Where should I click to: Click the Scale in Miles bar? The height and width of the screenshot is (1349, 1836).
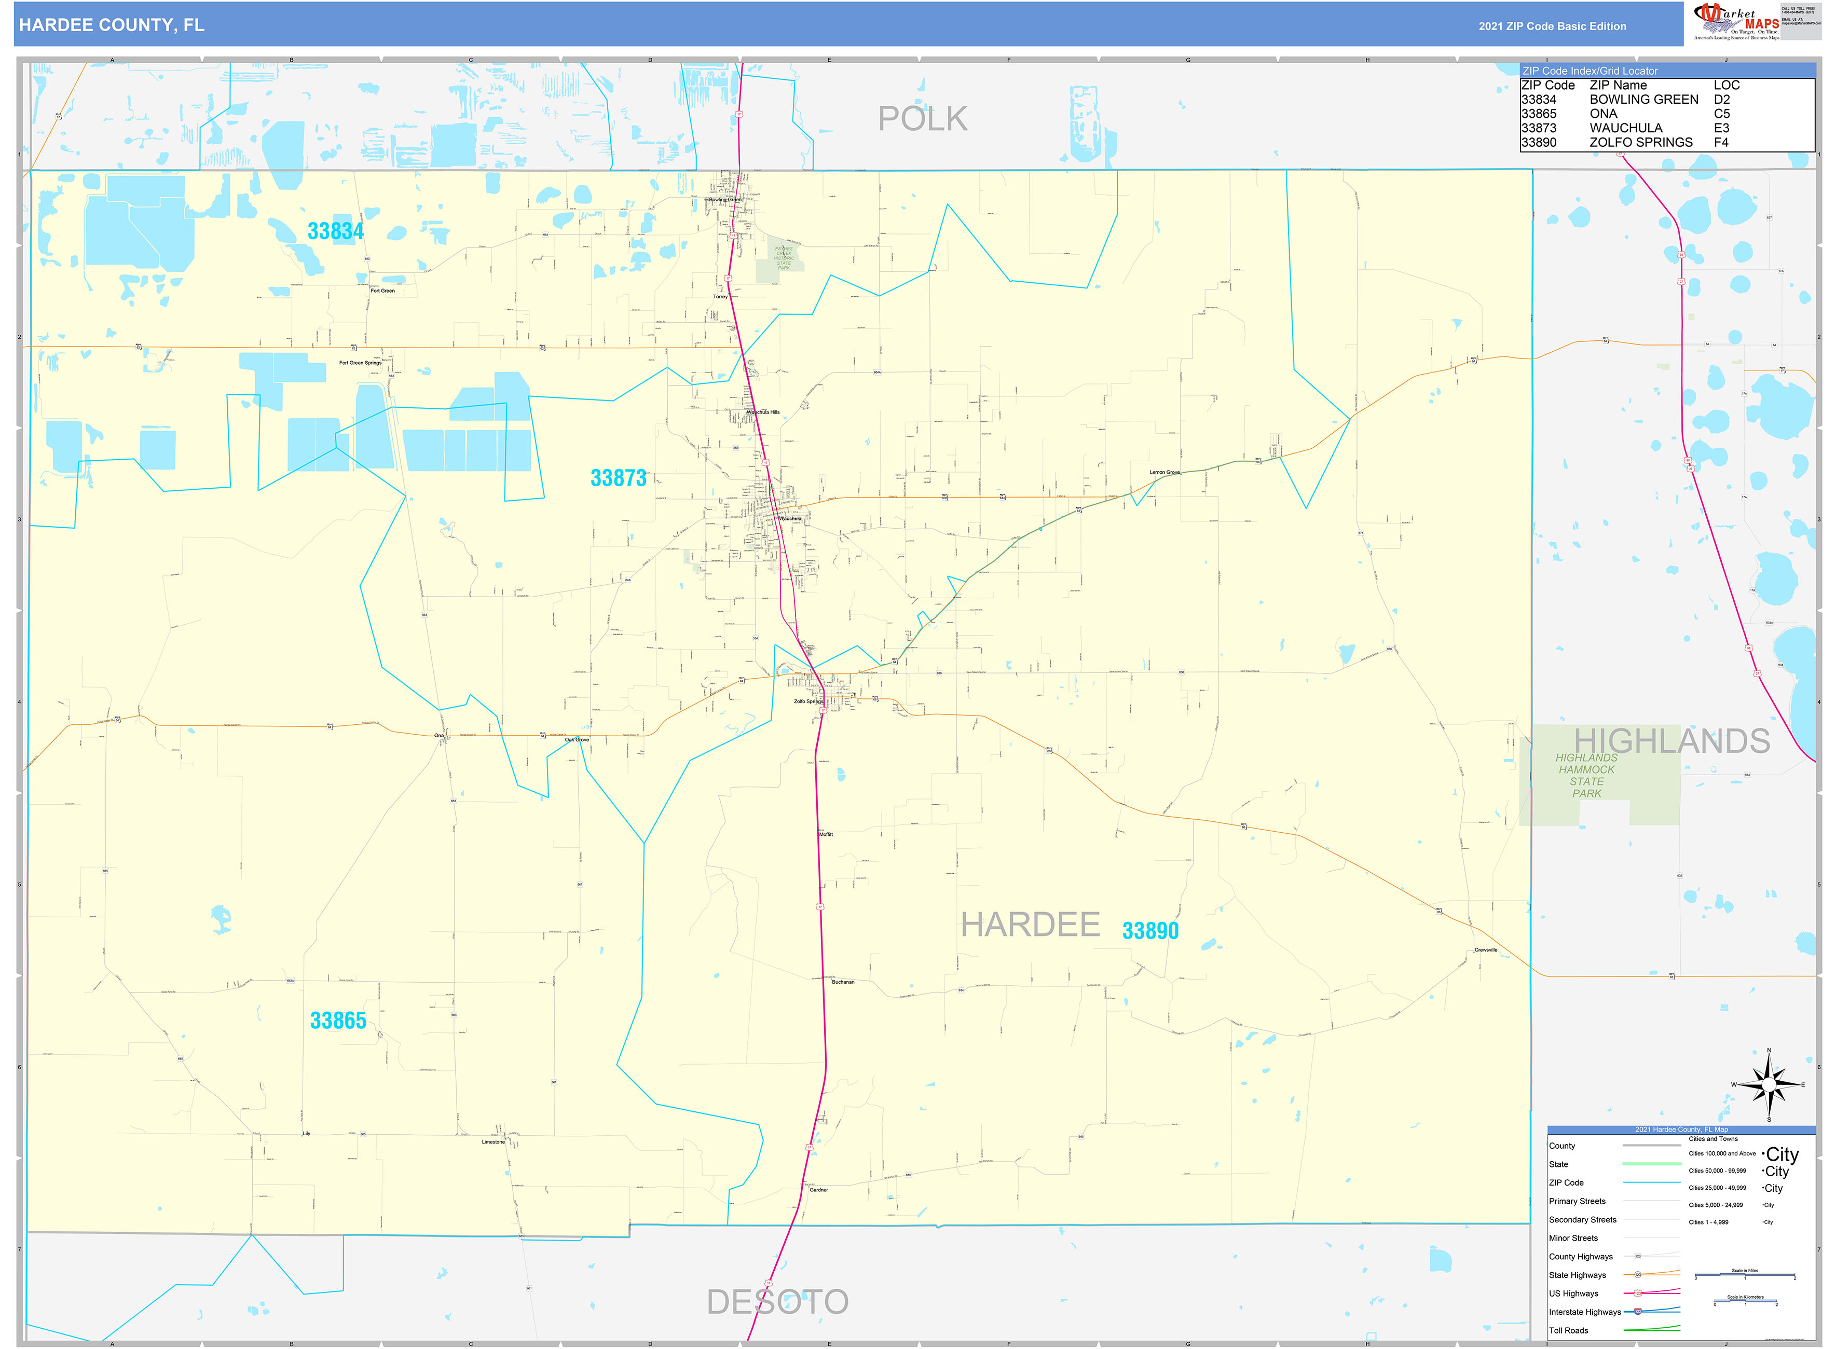(1745, 1274)
